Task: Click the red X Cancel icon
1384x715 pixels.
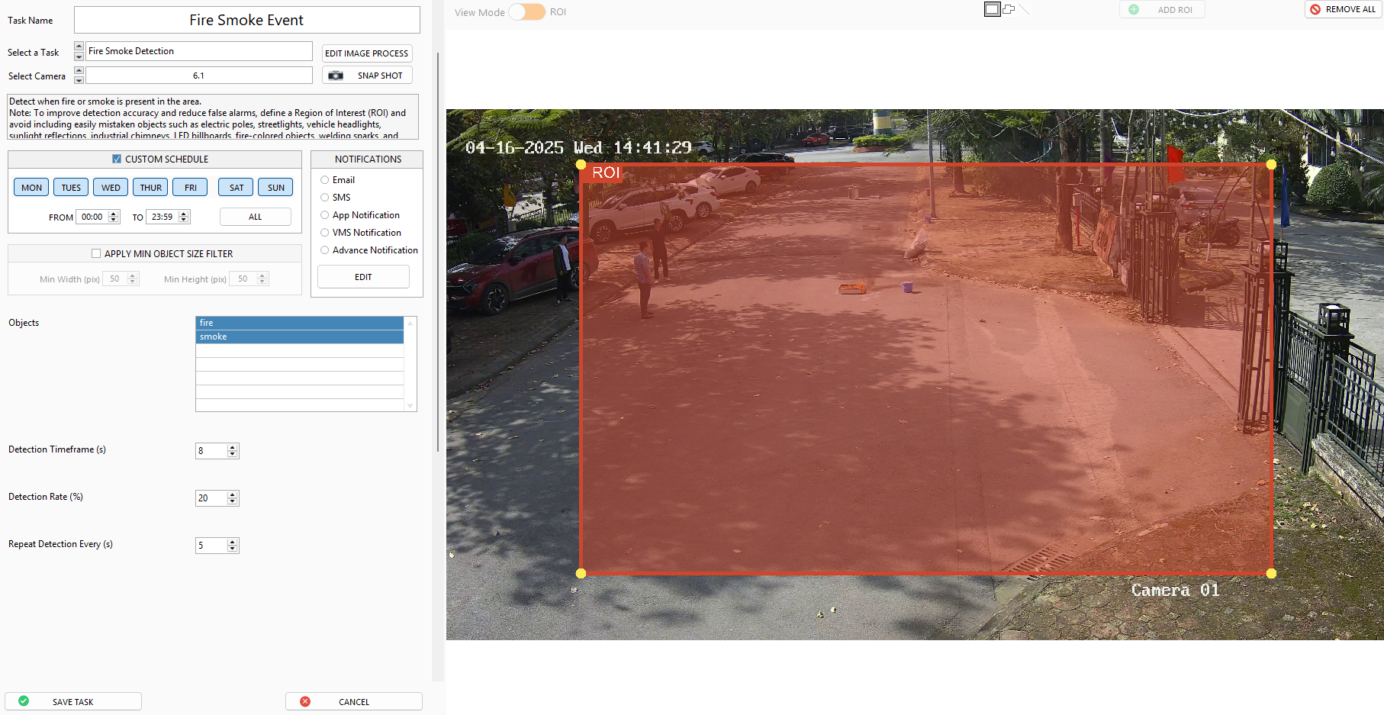Action: pos(305,701)
